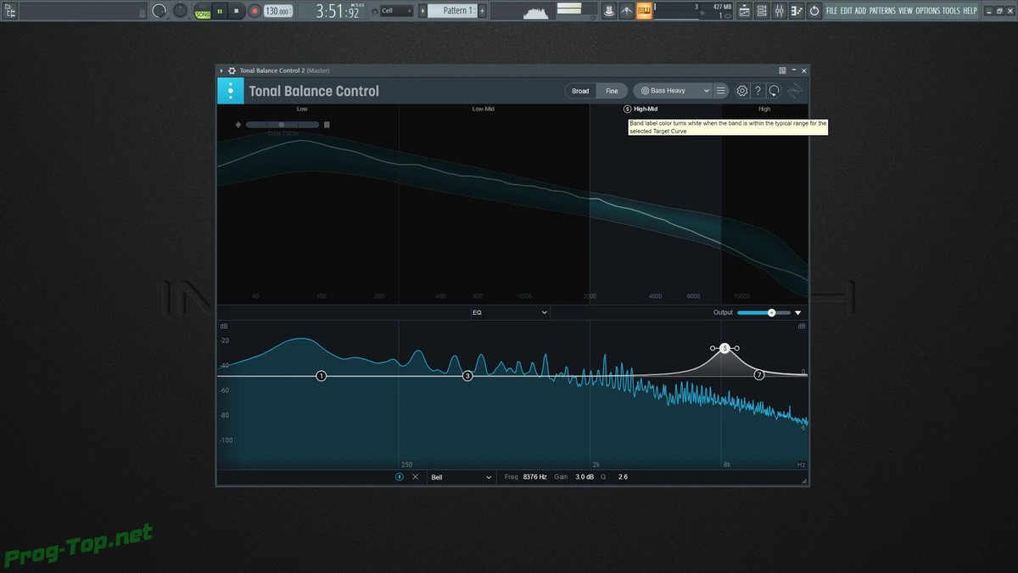The height and width of the screenshot is (573, 1018).
Task: Click the 130.000 tempo field
Action: click(277, 11)
